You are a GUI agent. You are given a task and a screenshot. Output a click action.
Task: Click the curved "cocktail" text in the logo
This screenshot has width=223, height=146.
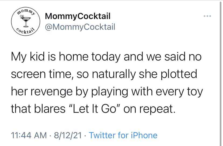point(26,31)
